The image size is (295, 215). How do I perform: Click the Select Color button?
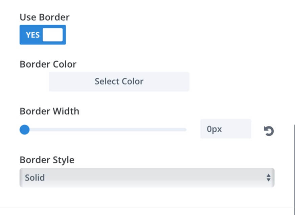119,81
